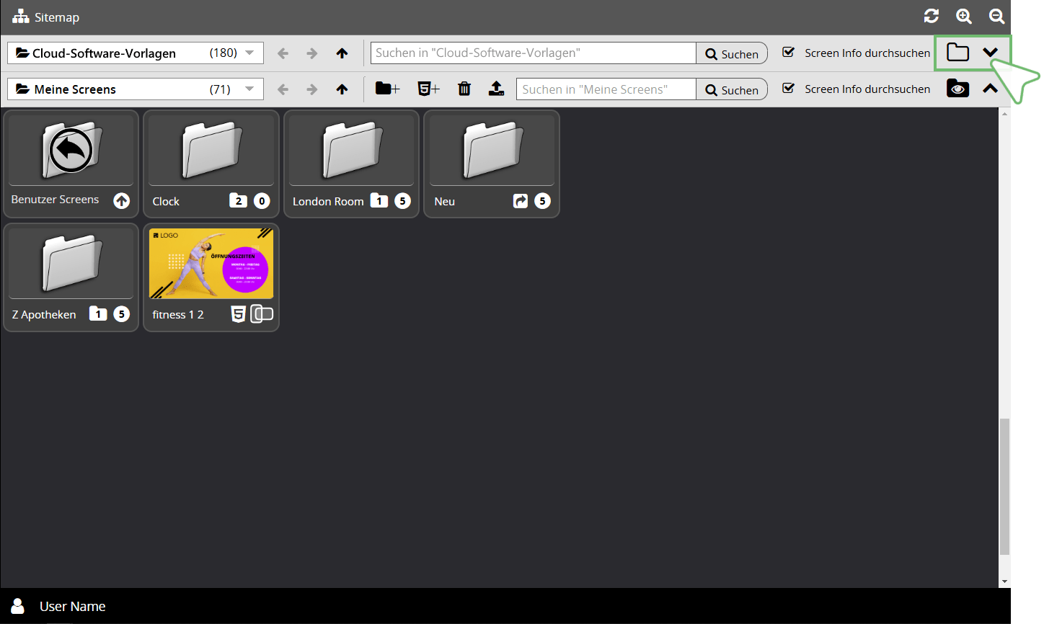Toggle Screen Info durchsuchen for Meine Screens

click(x=789, y=89)
